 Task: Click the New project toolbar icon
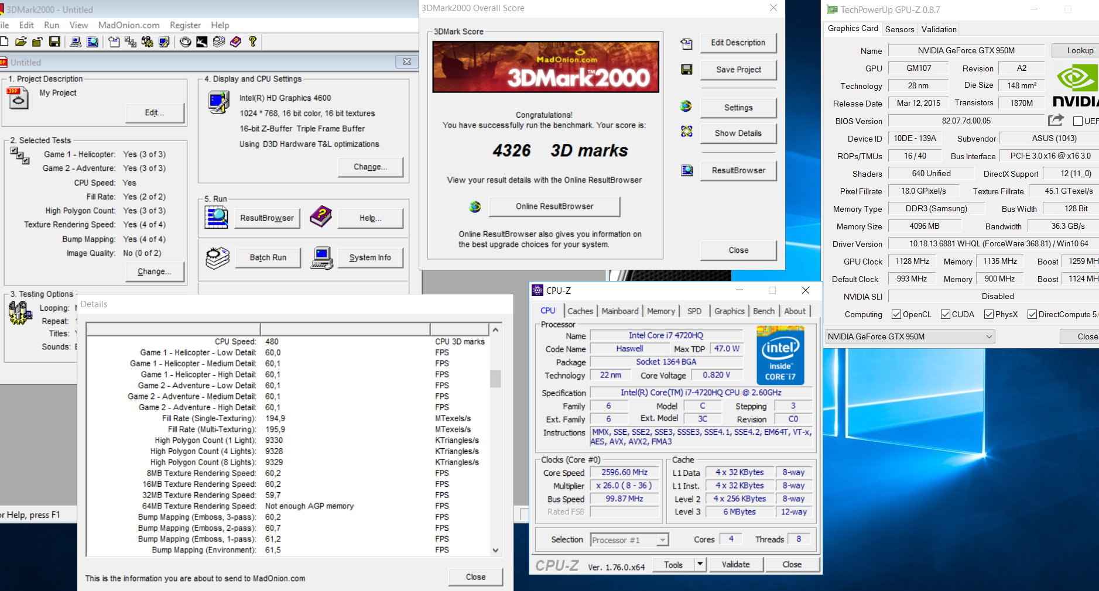tap(4, 42)
